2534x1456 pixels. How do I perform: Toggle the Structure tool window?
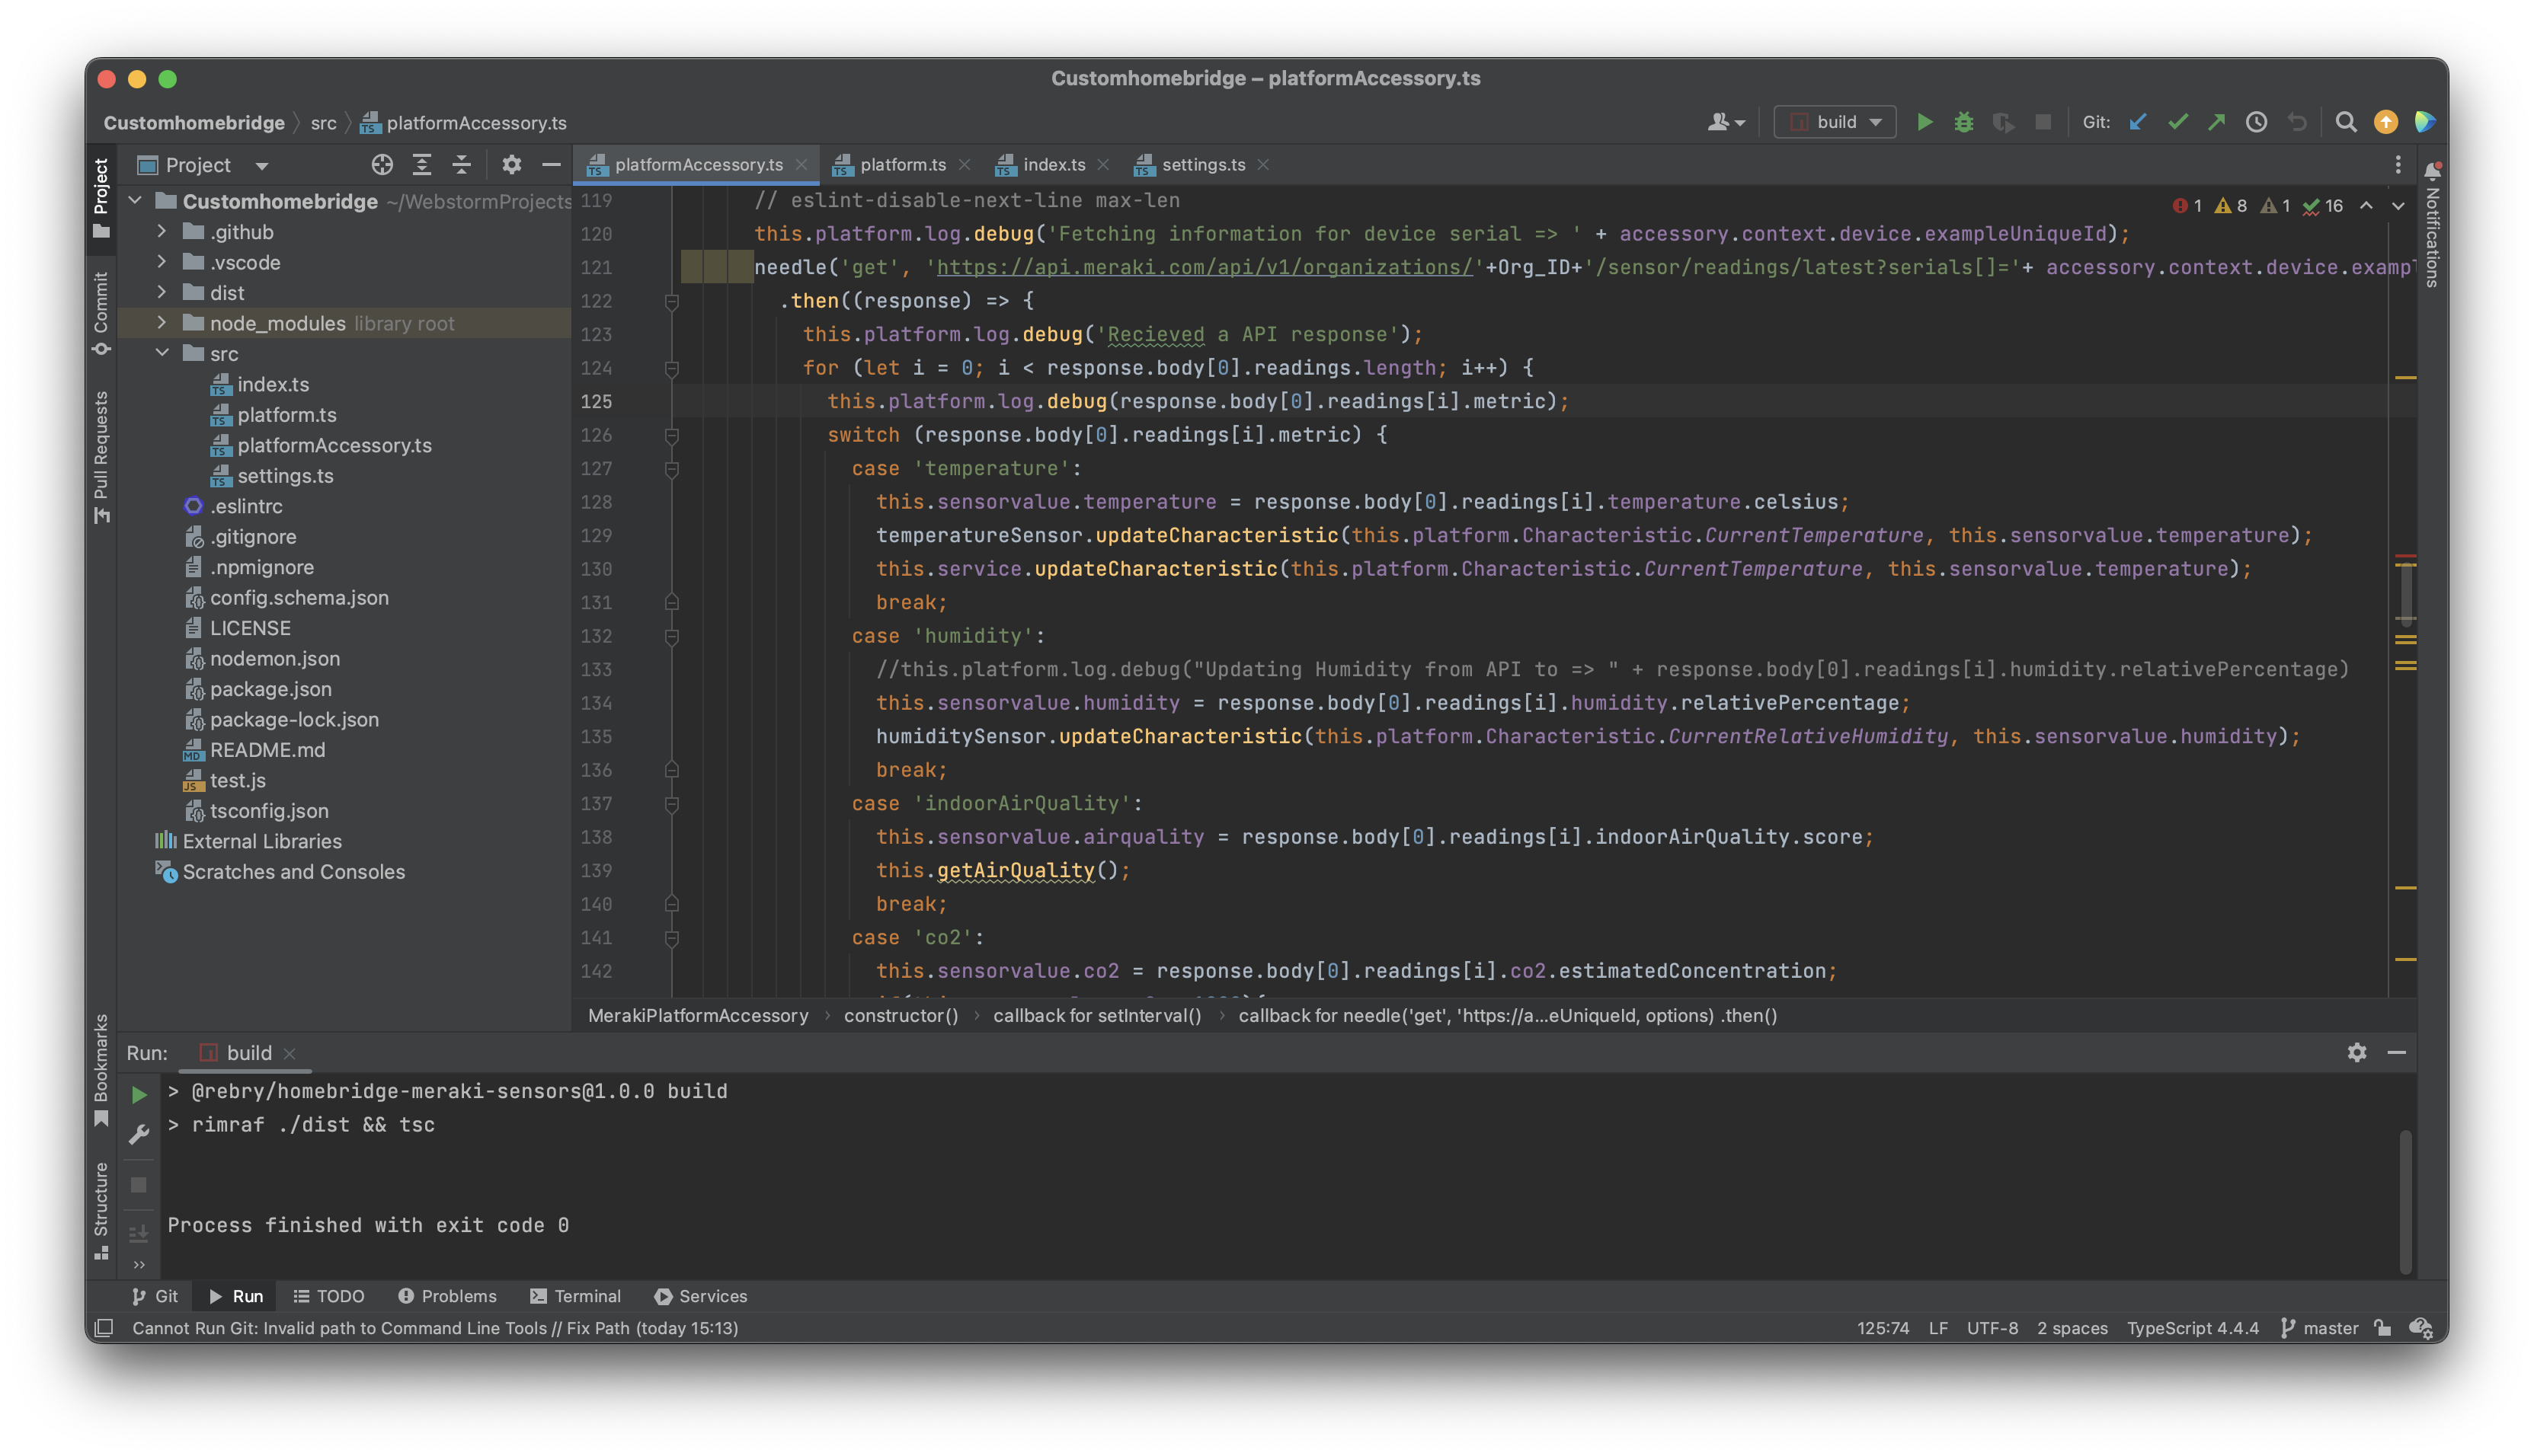click(x=101, y=1210)
